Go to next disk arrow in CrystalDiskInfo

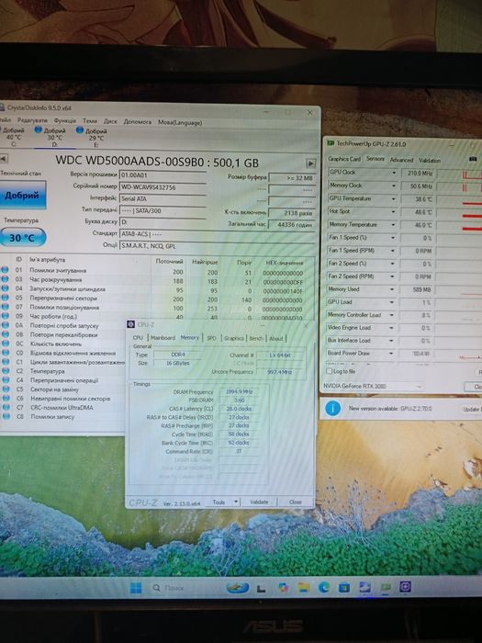tap(311, 164)
